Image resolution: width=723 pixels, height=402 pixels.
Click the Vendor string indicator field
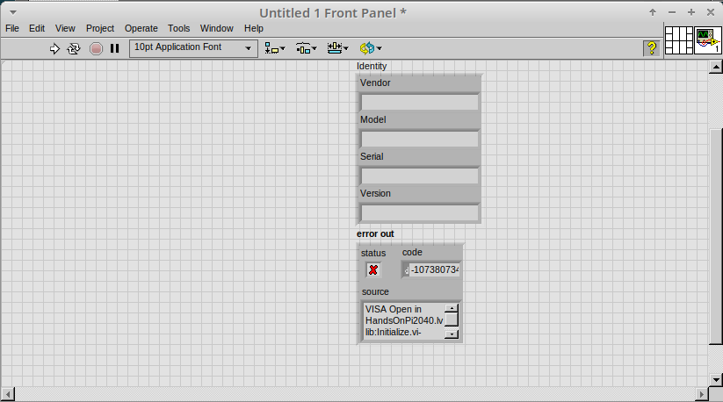(420, 102)
